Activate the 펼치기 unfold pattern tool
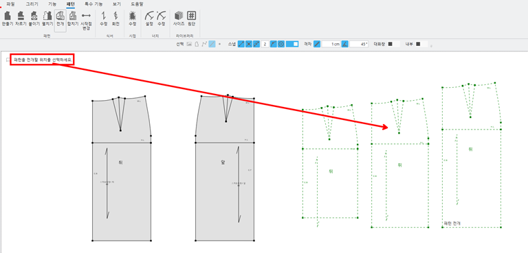528x253 pixels. point(47,19)
